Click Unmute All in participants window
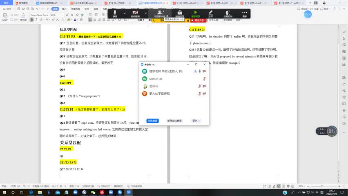348x196 pixels. (174, 121)
